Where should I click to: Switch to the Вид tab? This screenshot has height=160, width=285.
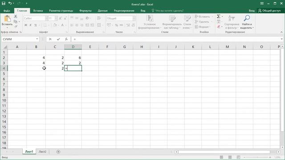click(143, 11)
